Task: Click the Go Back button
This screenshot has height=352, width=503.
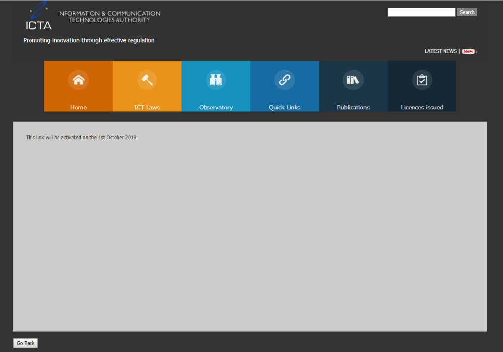Action: 26,343
